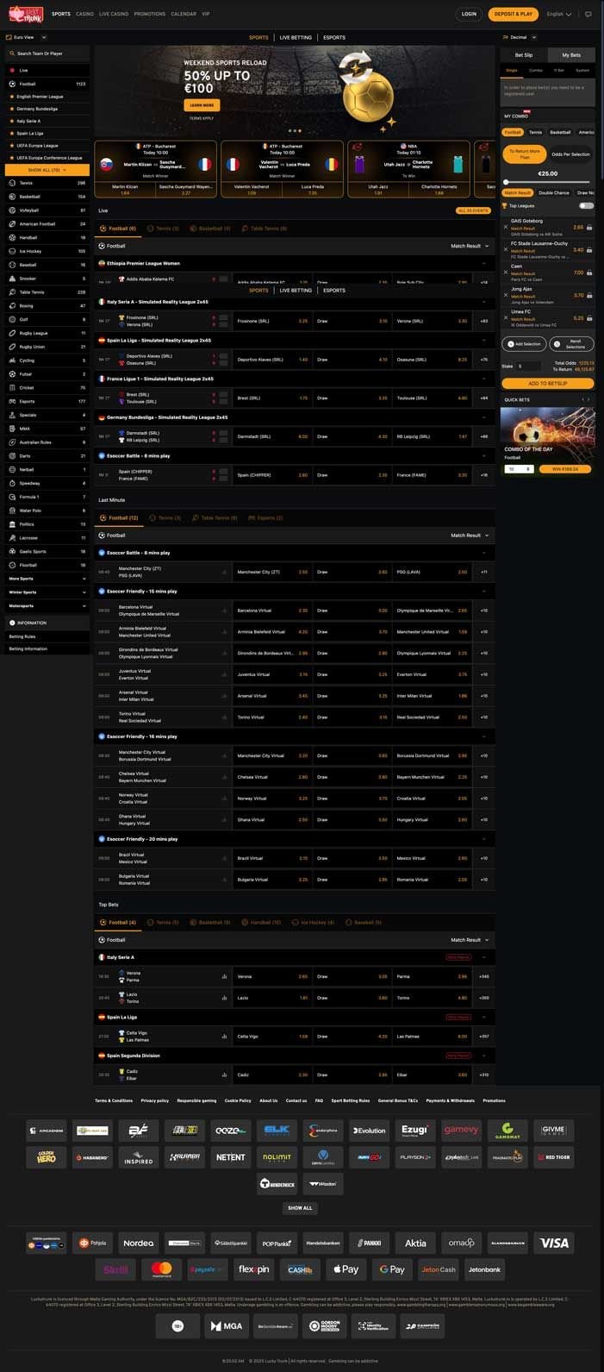Expand the SHOW ALL (70) leagues list
The image size is (604, 1372).
pyautogui.click(x=47, y=170)
